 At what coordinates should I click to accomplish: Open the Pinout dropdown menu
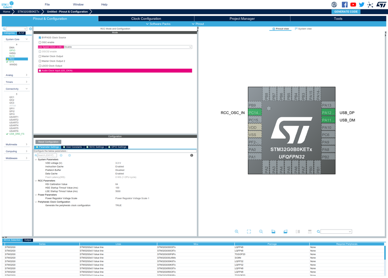coord(198,24)
